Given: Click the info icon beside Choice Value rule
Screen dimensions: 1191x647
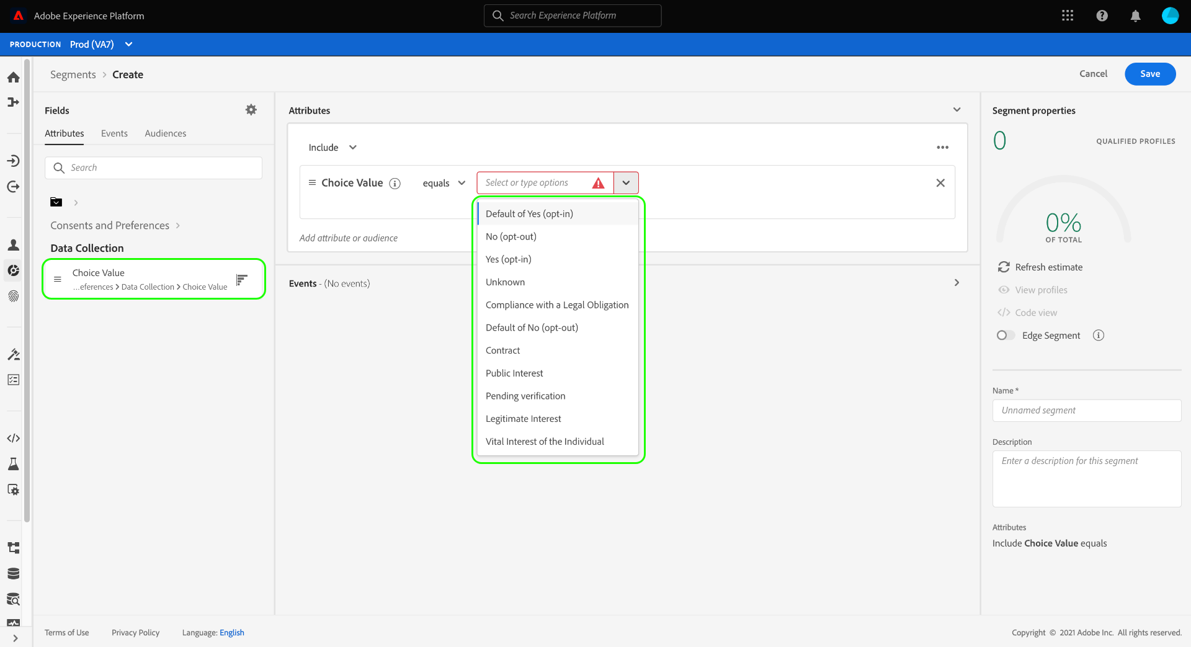Looking at the screenshot, I should pyautogui.click(x=395, y=183).
